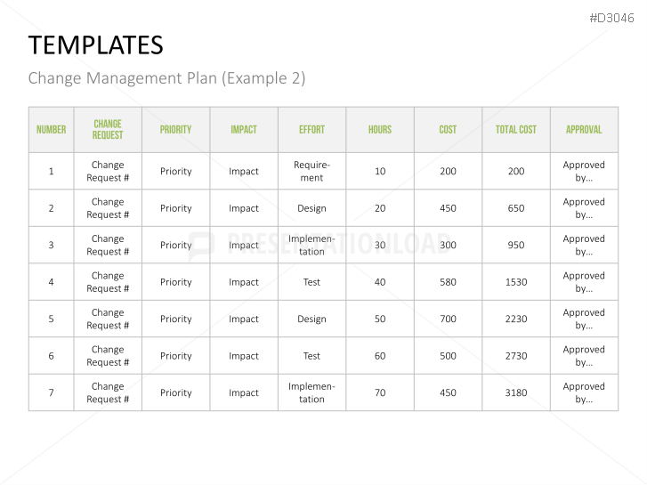Select the HOURS column header
647x485 pixels.
[380, 130]
